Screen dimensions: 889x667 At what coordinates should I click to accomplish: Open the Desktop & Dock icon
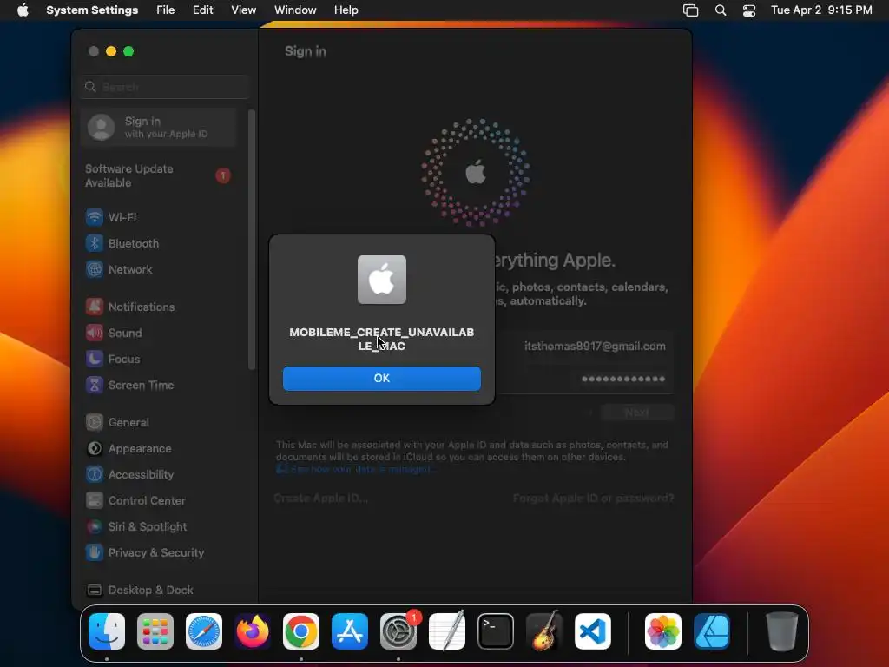(x=94, y=591)
